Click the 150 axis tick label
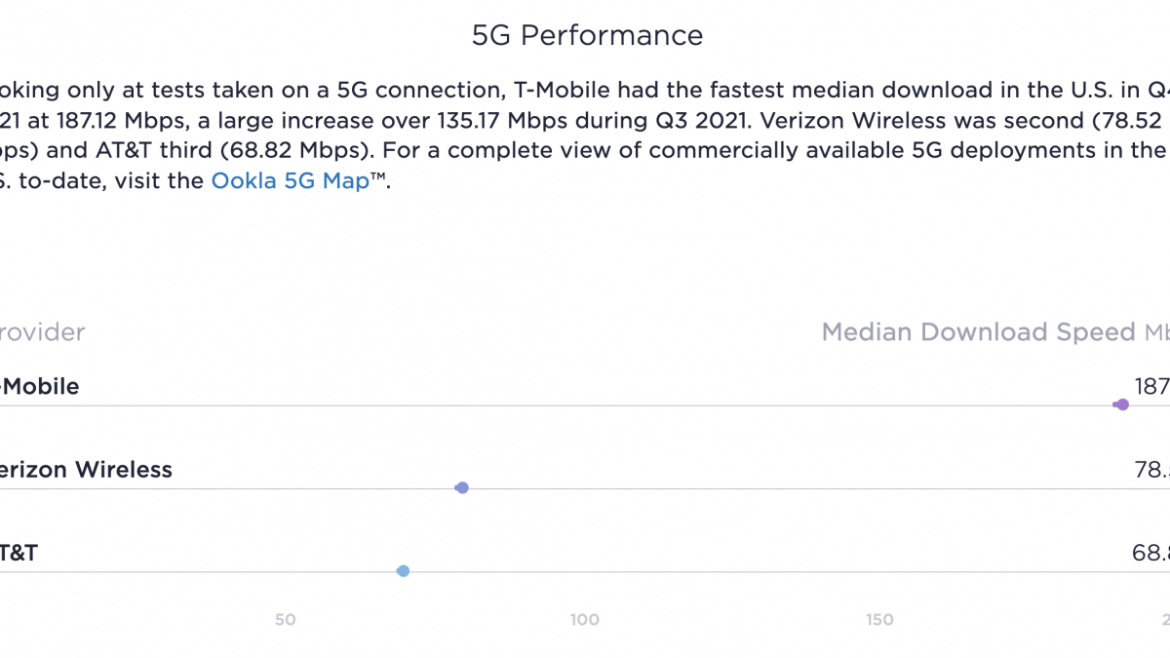 click(879, 620)
